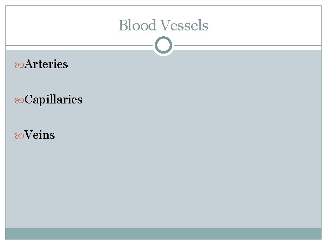Select the "Veins" bullet text
The height and width of the screenshot is (245, 327).
click(x=40, y=135)
